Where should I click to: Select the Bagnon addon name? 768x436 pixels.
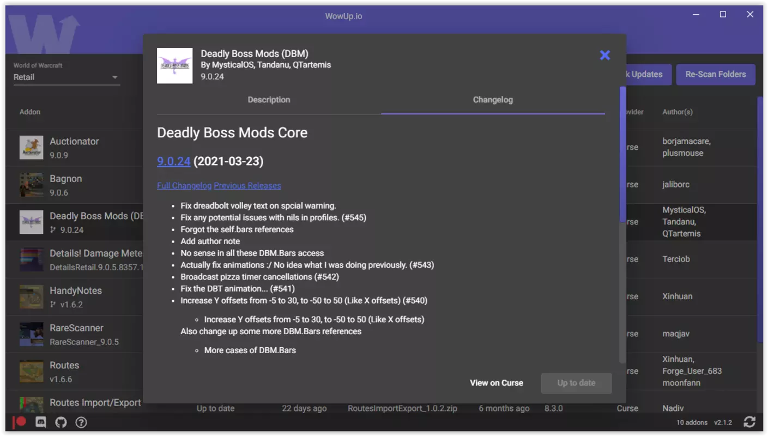(65, 179)
